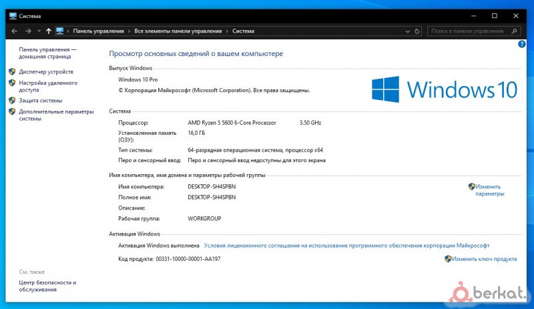Click Изменить ключ продукта link

pyautogui.click(x=485, y=259)
